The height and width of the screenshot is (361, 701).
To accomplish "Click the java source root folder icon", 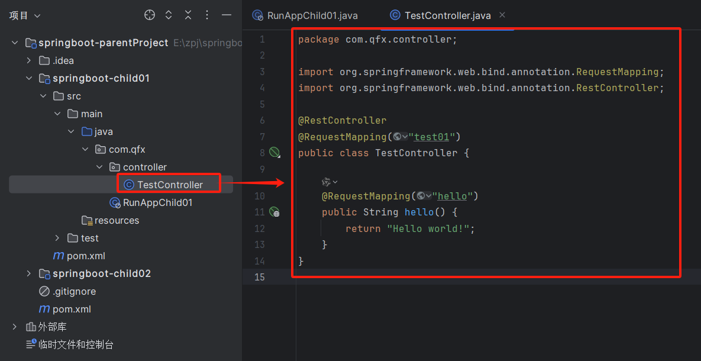I will click(x=86, y=132).
